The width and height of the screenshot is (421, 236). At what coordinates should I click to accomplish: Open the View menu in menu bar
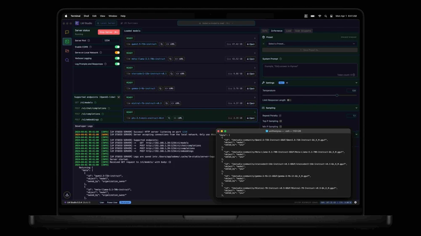103,16
